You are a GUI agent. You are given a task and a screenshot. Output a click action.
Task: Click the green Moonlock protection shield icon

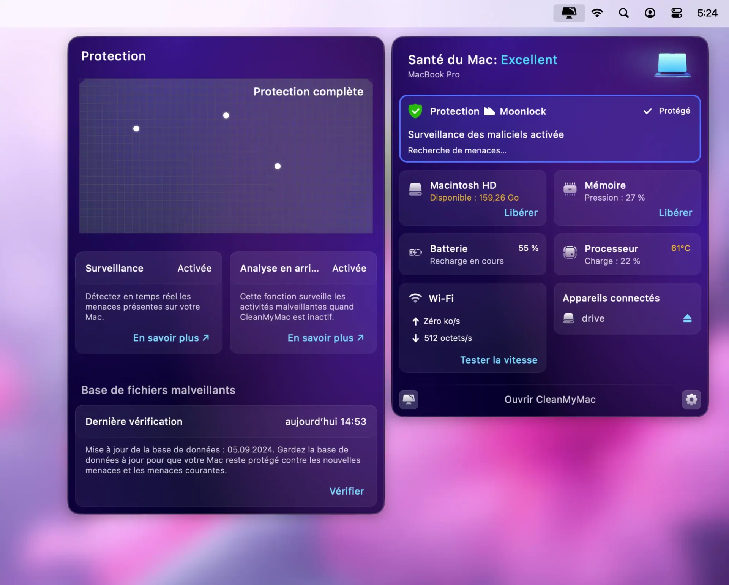click(x=415, y=111)
